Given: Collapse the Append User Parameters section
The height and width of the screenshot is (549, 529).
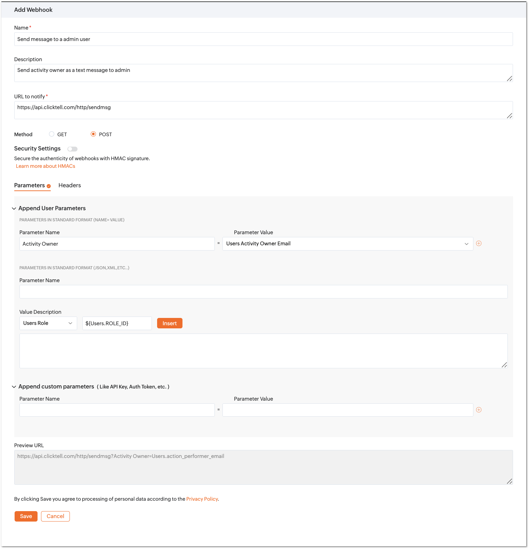Looking at the screenshot, I should tap(14, 208).
